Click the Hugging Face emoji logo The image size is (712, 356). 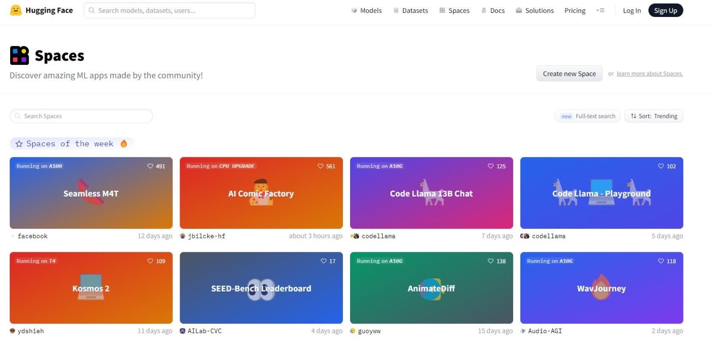tap(16, 10)
